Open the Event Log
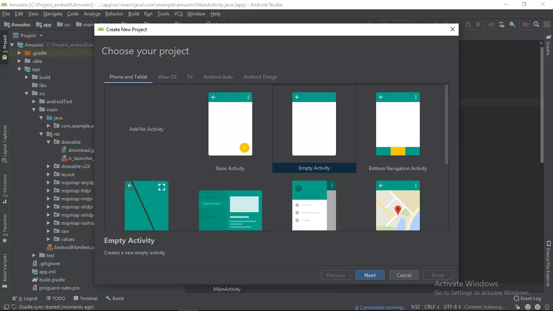Viewport: 553px width, 311px height. point(527,298)
